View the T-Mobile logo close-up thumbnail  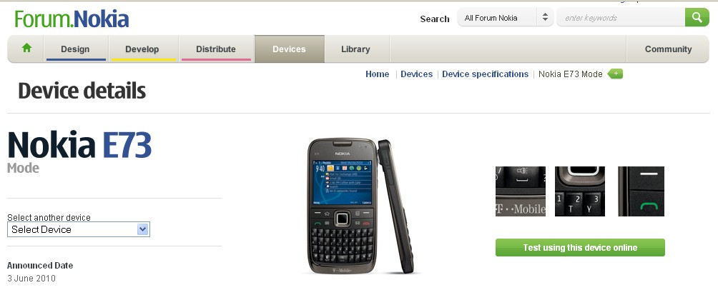[521, 191]
